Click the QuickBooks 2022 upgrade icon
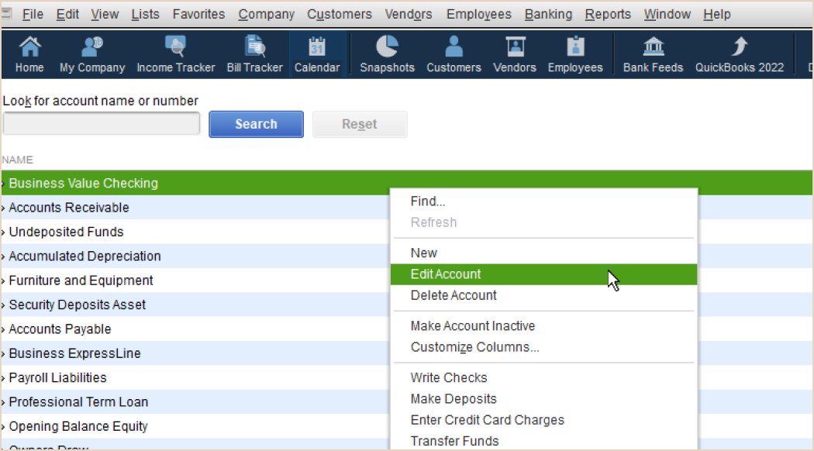 pyautogui.click(x=739, y=48)
